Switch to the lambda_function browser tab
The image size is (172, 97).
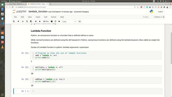[x=38, y=4]
